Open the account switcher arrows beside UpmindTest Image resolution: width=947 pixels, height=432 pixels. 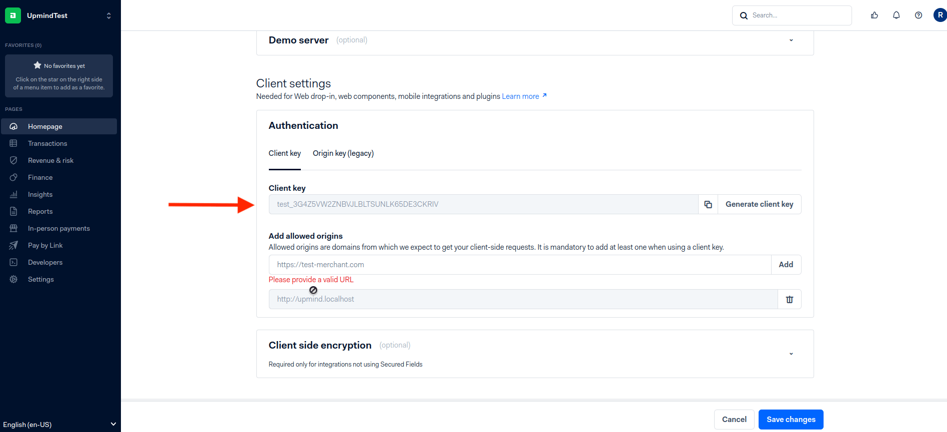pos(109,15)
